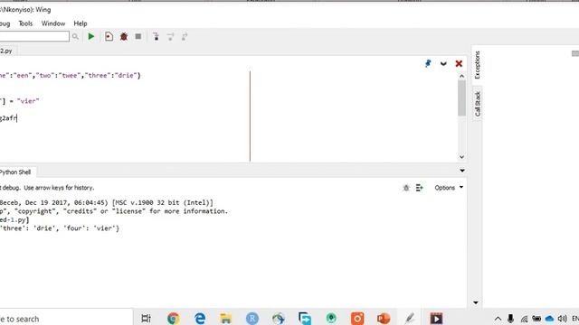Open the blue R app on the taskbar
This screenshot has width=579, height=325.
point(252,319)
